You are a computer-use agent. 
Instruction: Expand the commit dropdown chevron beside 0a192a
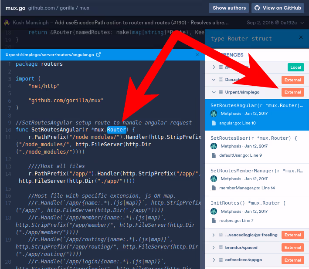[x=302, y=23]
